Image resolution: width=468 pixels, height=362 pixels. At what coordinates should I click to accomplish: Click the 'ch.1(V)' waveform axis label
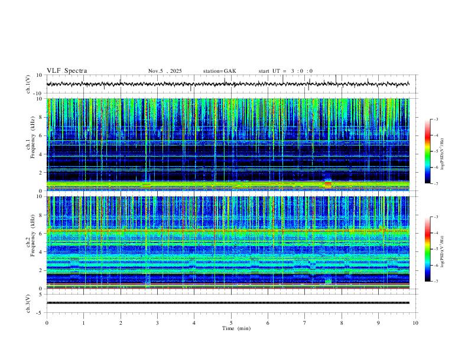tap(28, 84)
